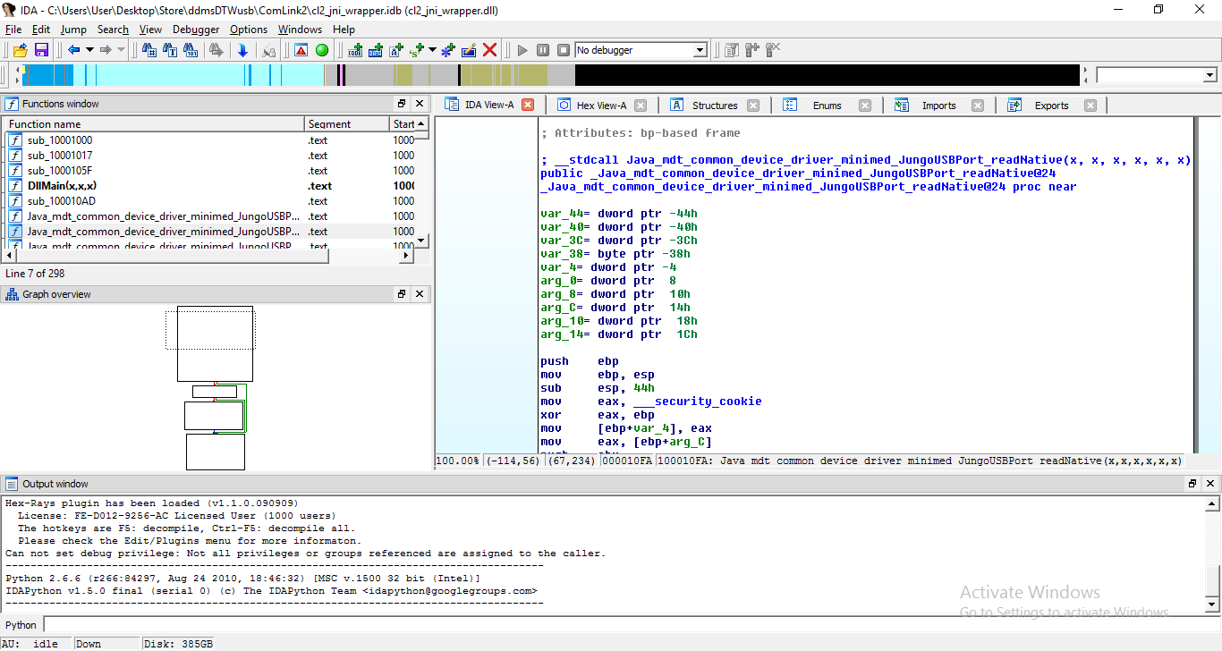Open a file with the toolbar folder icon
This screenshot has width=1222, height=651.
click(20, 50)
